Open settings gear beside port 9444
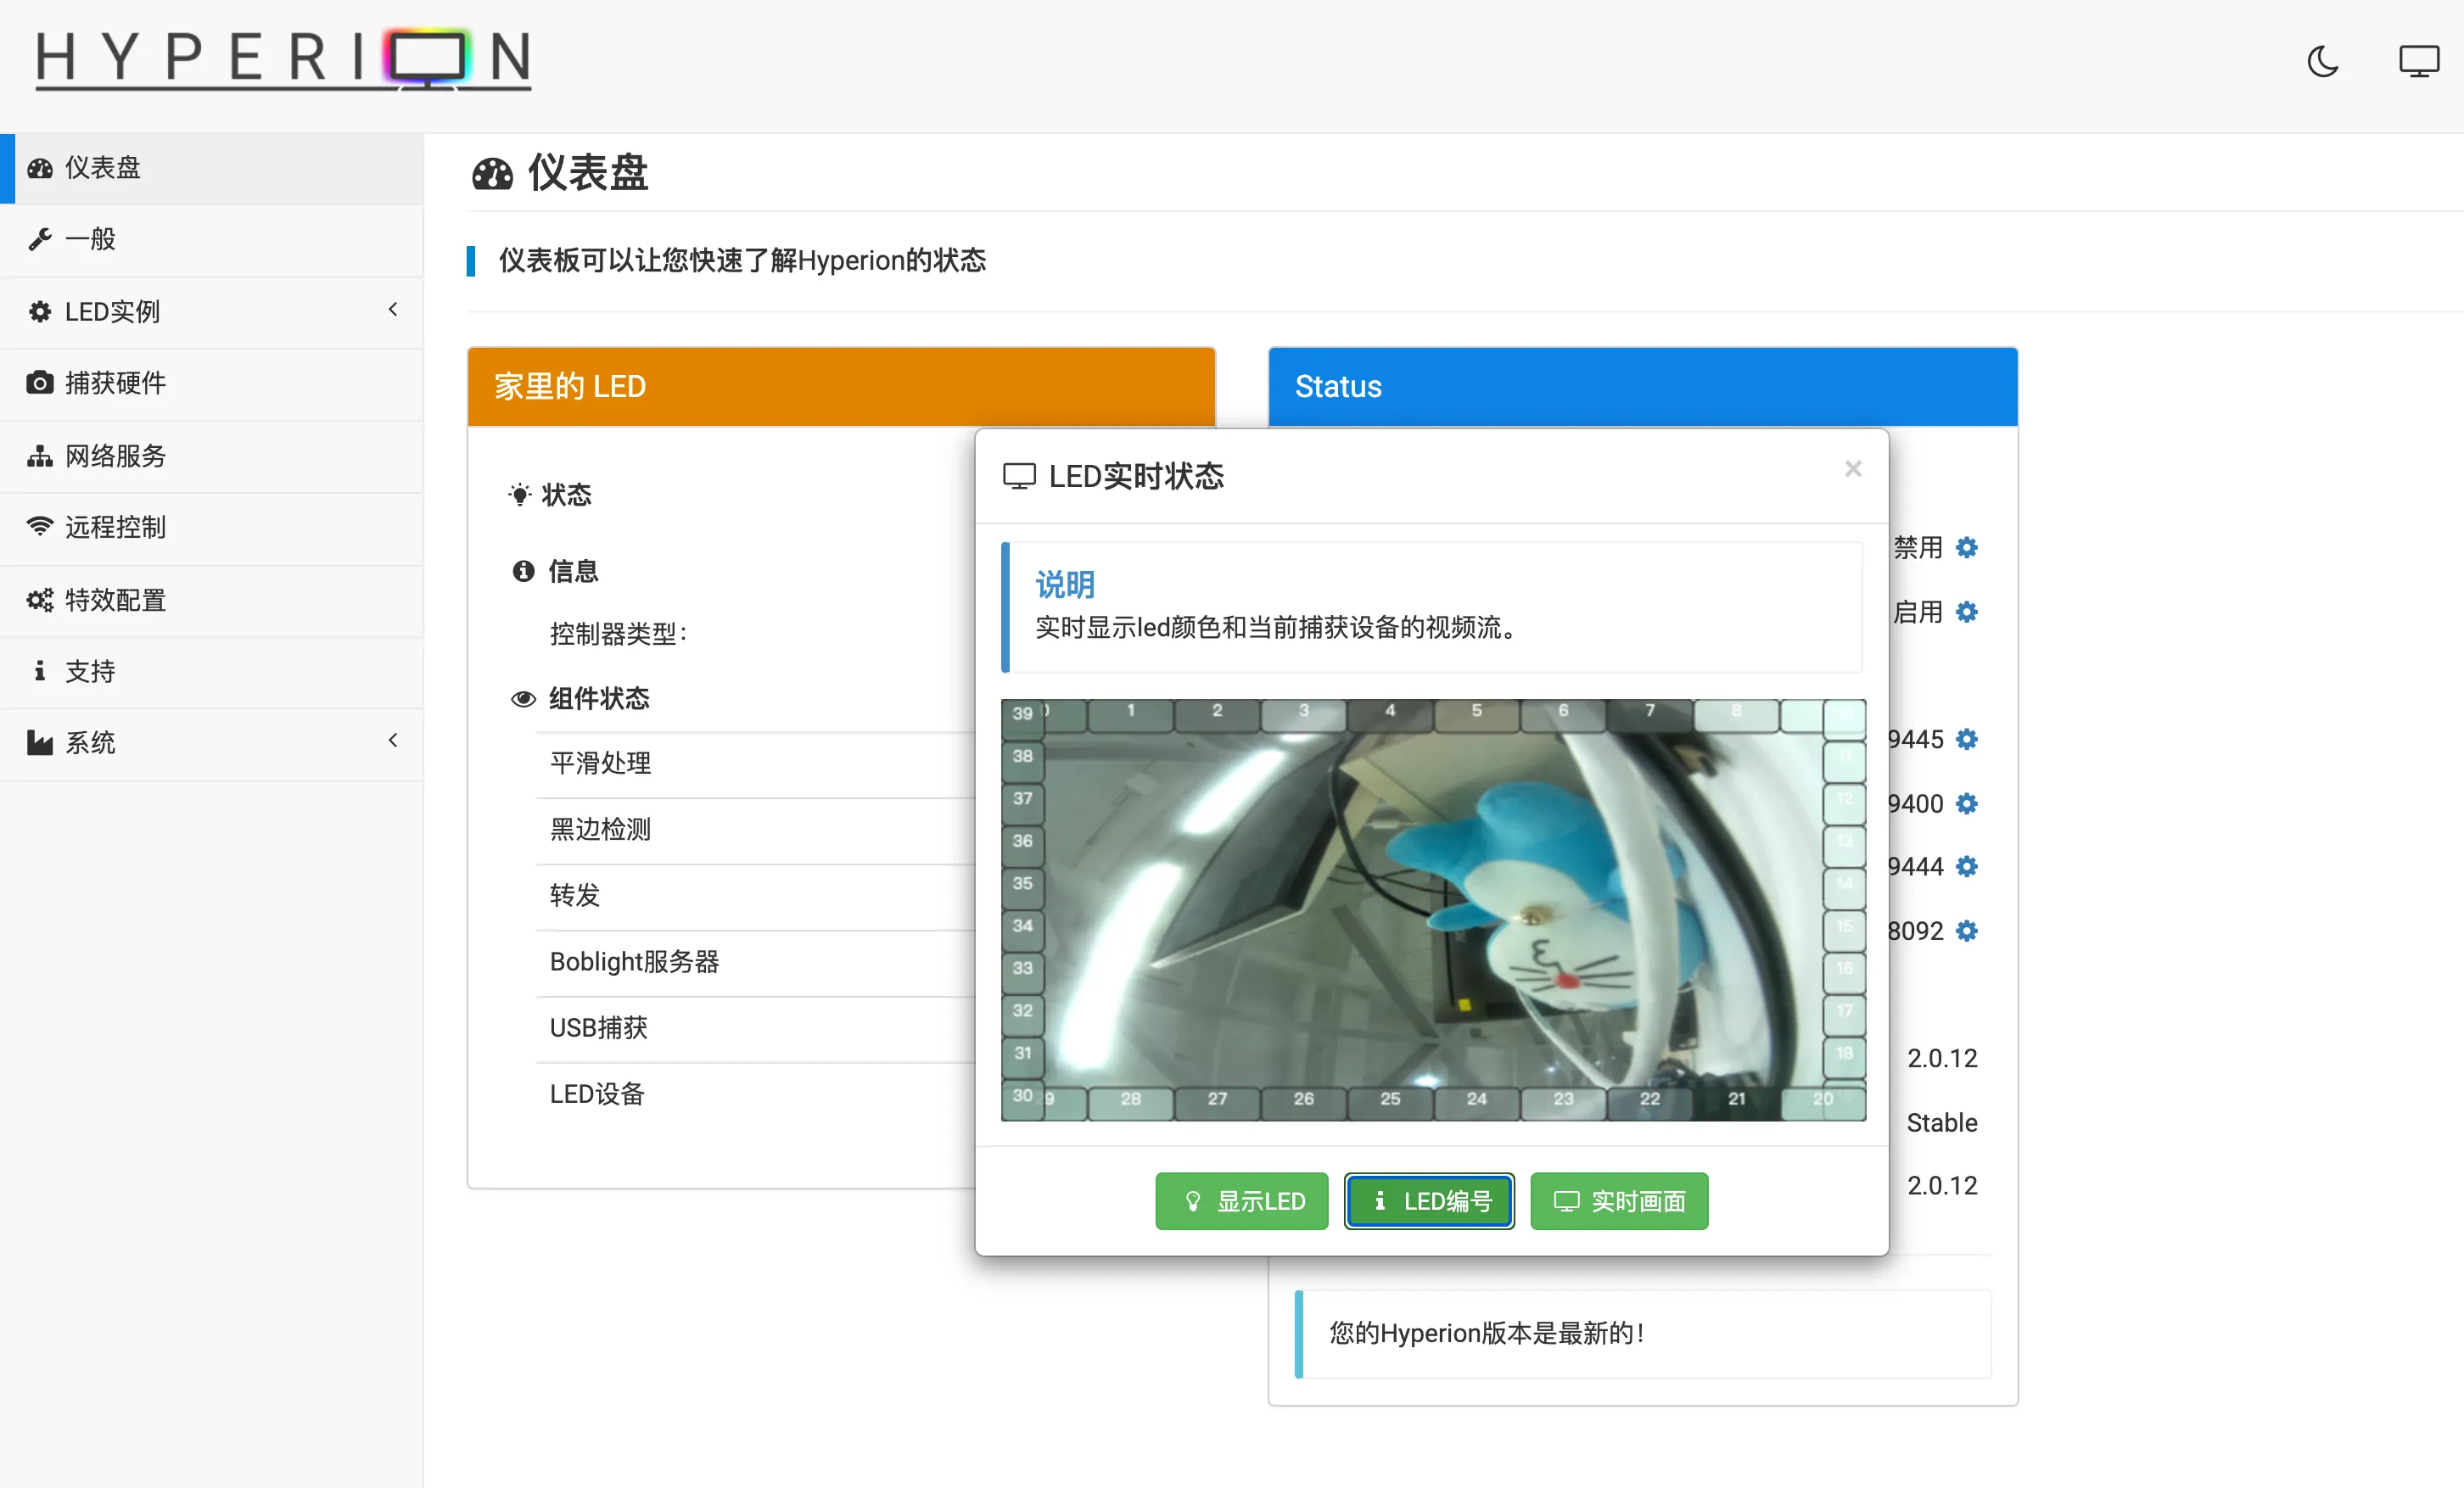 1966,866
